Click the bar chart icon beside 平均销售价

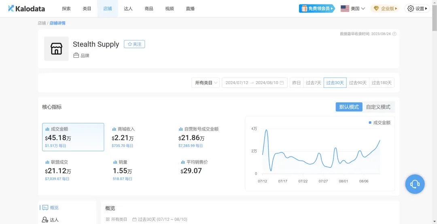pyautogui.click(x=183, y=162)
